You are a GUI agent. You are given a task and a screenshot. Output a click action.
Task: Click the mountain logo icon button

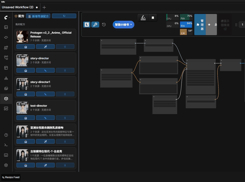(143, 18)
